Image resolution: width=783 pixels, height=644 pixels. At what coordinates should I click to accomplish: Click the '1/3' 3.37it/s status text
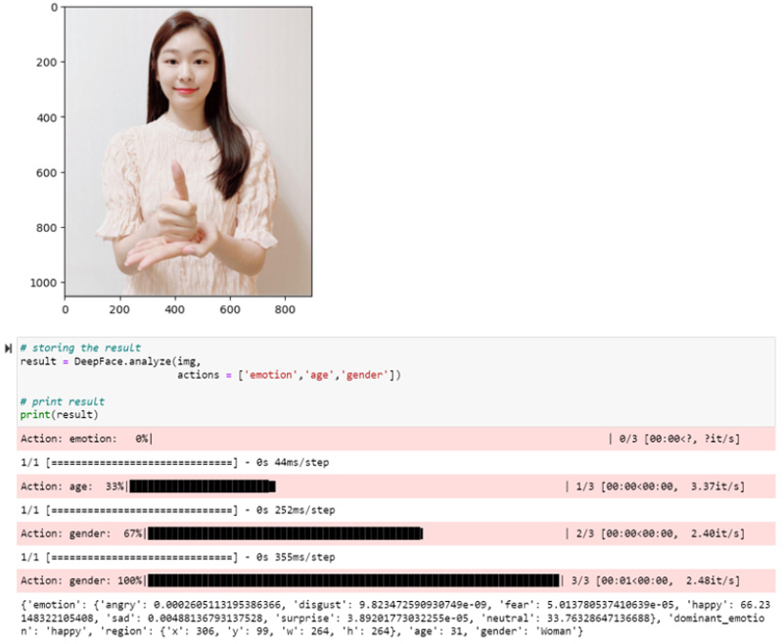[660, 486]
